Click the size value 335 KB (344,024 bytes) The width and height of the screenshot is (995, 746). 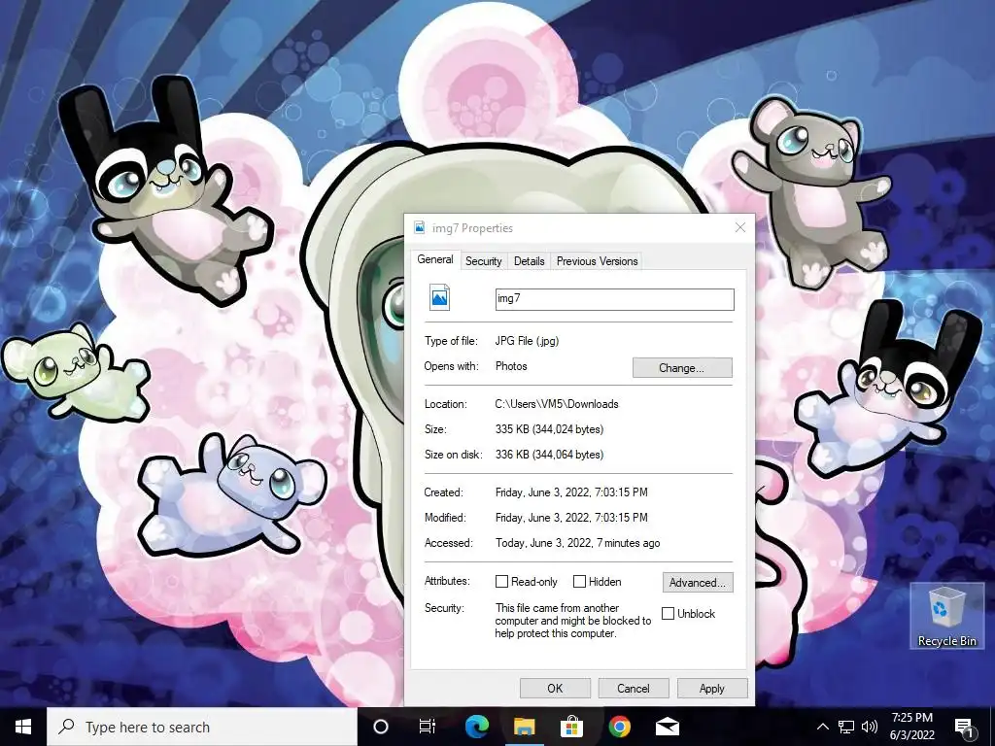tap(550, 429)
